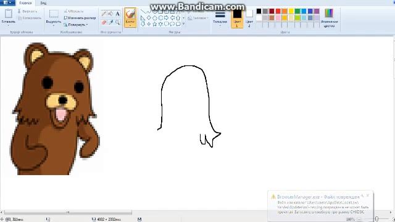This screenshot has width=395, height=222.
Task: Click the 4032 × 2332 canvas size readout
Action: [x=107, y=220]
